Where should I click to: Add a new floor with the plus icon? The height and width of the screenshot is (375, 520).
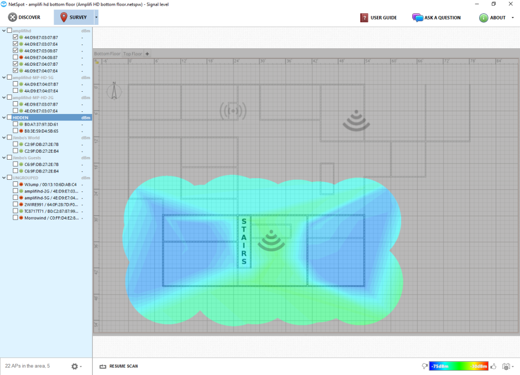[x=148, y=54]
